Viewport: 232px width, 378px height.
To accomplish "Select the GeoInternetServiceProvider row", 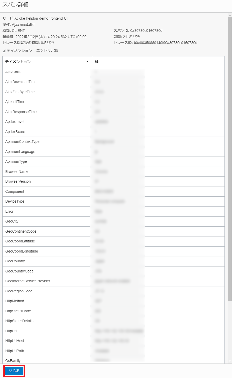I will coord(28,281).
